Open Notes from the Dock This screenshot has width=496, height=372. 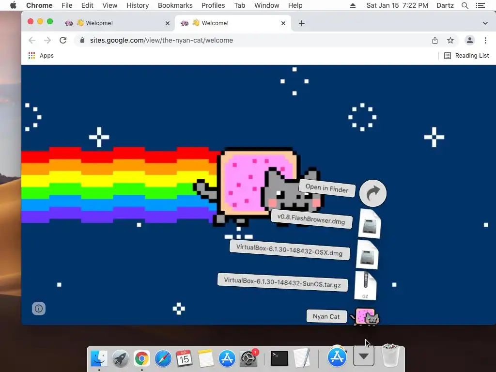click(x=205, y=358)
